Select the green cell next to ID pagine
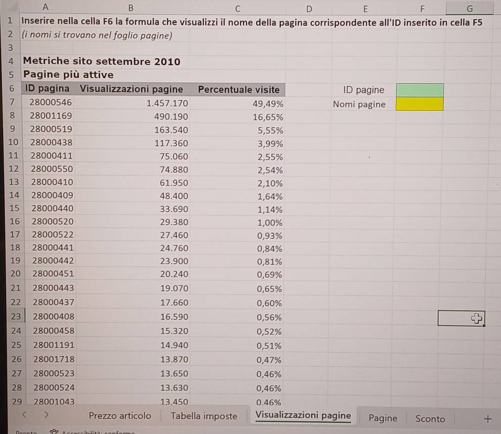 pos(420,91)
